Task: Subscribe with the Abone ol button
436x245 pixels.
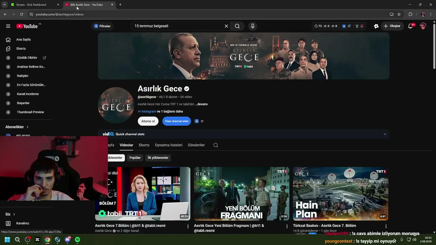Action: (x=148, y=121)
